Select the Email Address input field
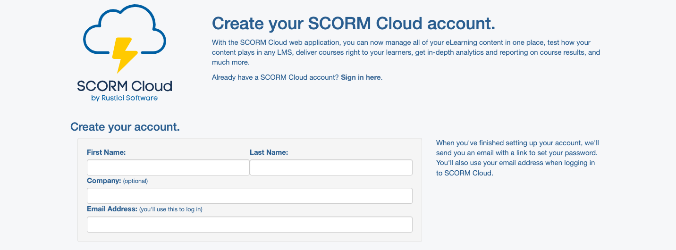 pyautogui.click(x=250, y=225)
